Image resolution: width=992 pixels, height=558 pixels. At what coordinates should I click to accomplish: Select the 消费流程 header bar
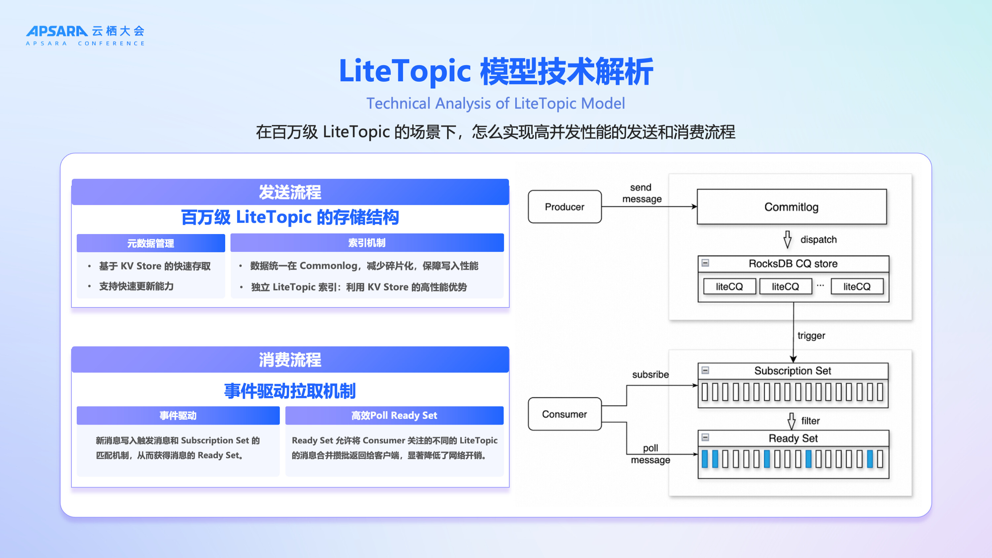(x=290, y=359)
